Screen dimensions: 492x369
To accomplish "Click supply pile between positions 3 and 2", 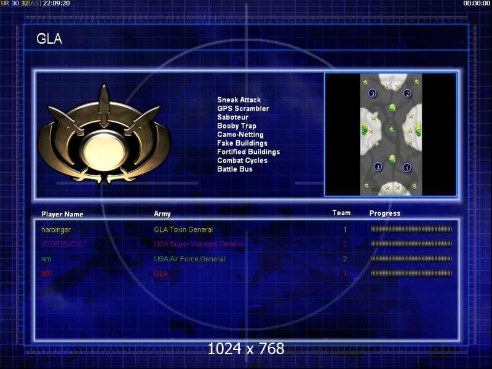I will pos(392,109).
